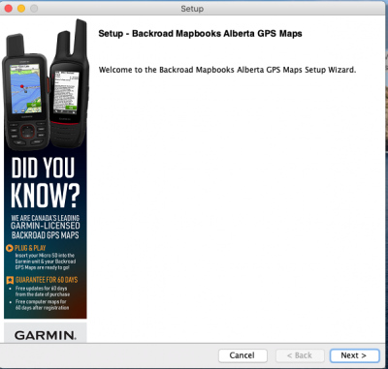Click the greyed-out zoom button in title bar
Image resolution: width=388 pixels, height=369 pixels.
[34, 9]
